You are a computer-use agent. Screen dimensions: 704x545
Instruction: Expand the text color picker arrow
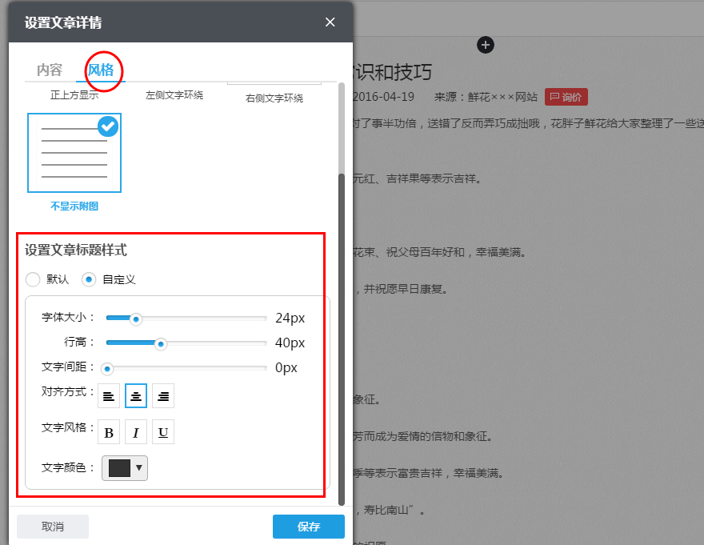pos(137,467)
